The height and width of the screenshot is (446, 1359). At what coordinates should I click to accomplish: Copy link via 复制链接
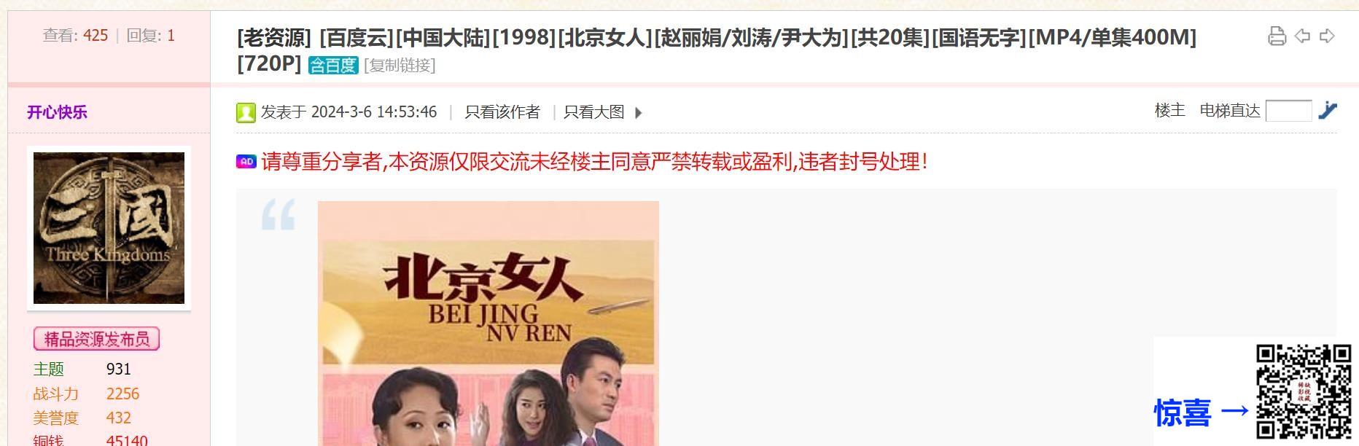coord(400,65)
